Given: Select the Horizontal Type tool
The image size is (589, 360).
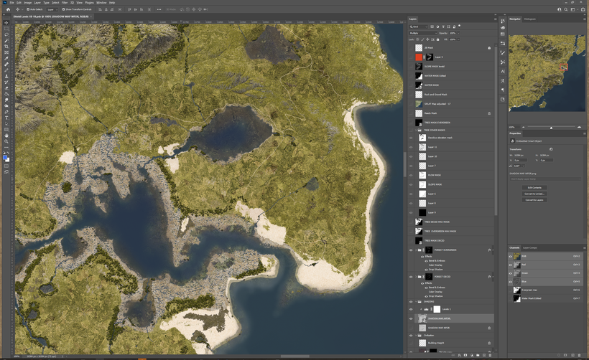Looking at the screenshot, I should 6,117.
